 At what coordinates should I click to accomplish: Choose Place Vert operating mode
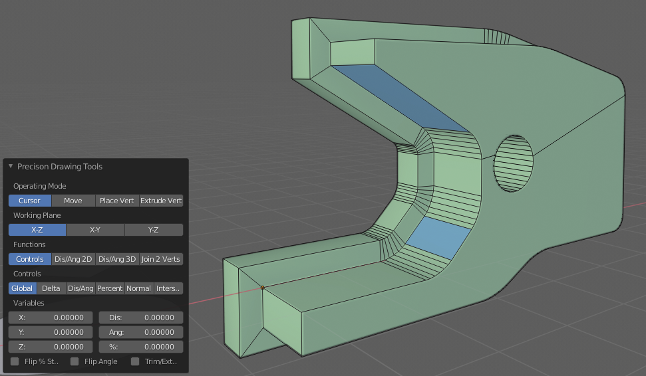[x=116, y=201]
